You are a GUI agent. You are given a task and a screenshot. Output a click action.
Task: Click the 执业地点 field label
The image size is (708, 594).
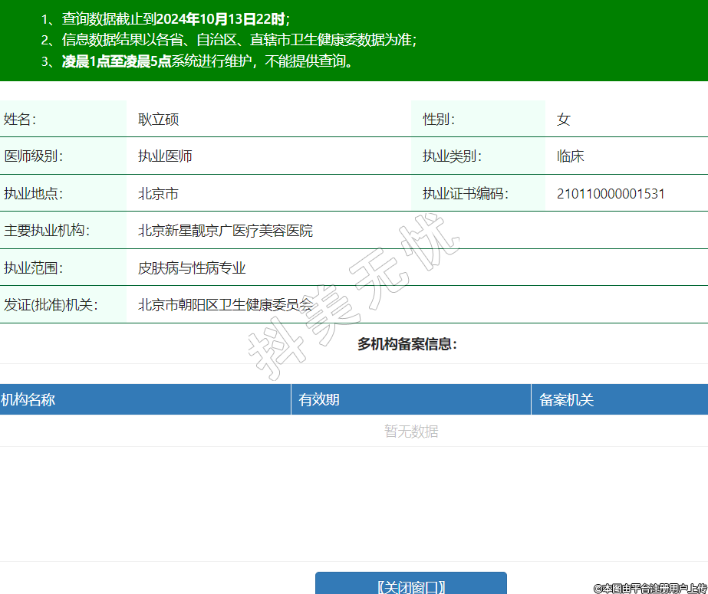(34, 194)
